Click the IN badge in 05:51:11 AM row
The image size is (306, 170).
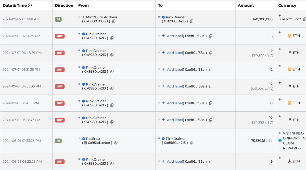(x=58, y=19)
